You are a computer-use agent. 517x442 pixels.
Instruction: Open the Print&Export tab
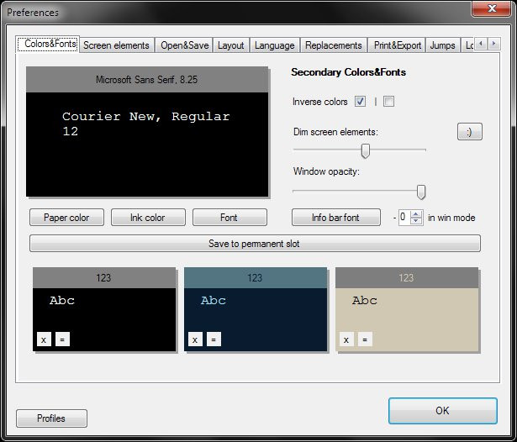[397, 45]
